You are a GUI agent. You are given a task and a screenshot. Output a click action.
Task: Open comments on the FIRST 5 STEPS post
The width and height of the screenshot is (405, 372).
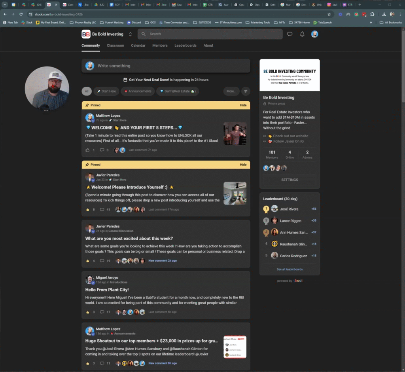click(x=102, y=150)
